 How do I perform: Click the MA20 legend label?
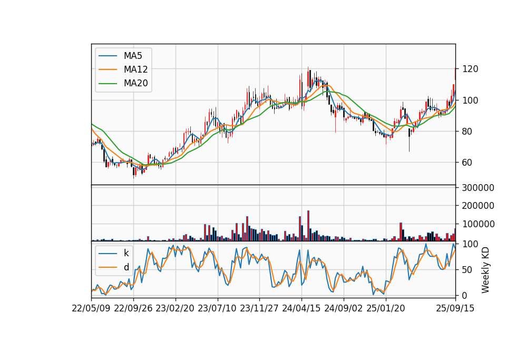coord(135,83)
